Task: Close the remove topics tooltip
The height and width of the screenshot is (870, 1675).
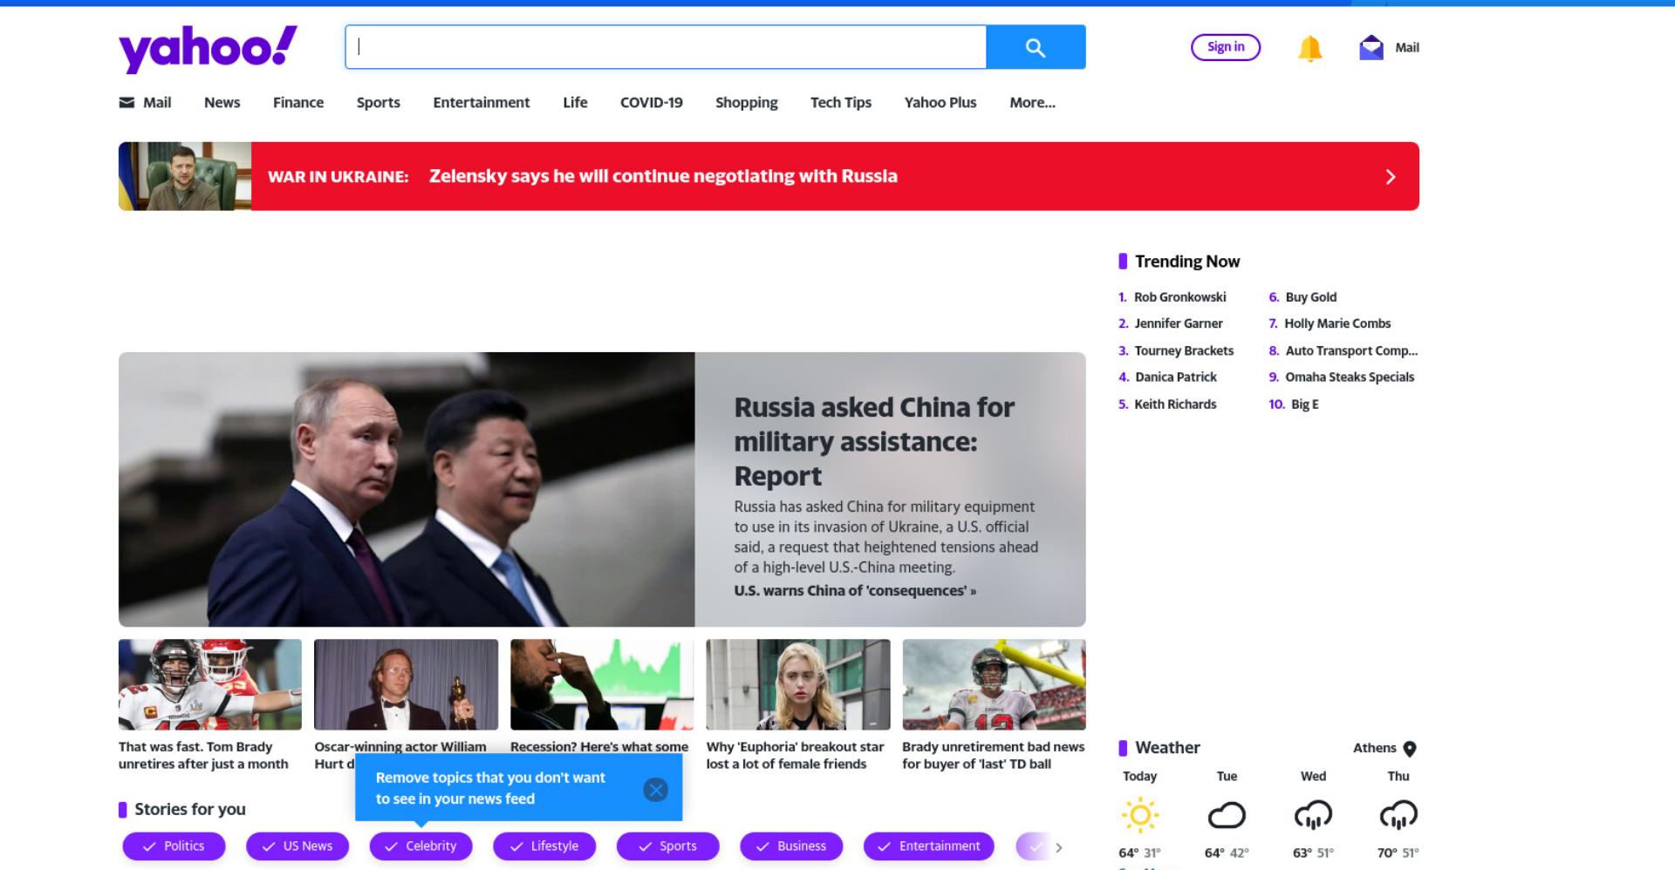Action: (x=655, y=790)
